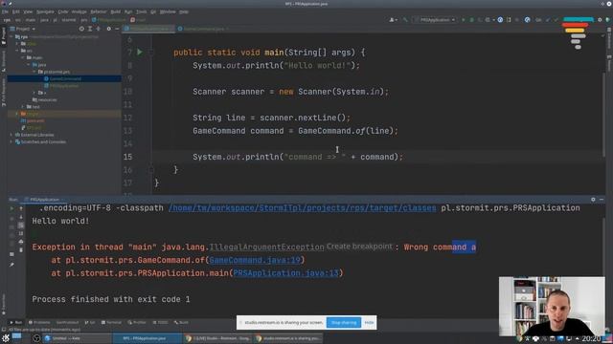Open the Refactor menu
This screenshot has width=613, height=344.
[99, 11]
